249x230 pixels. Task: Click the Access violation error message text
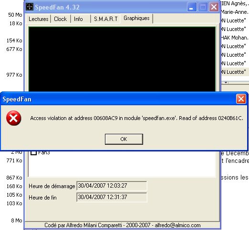136,118
